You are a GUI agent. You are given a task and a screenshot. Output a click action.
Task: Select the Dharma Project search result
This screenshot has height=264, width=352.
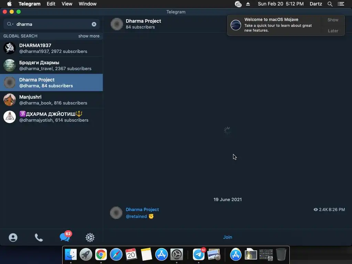point(52,82)
